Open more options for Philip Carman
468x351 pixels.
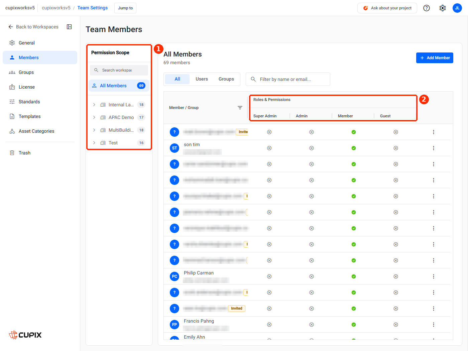tap(434, 276)
